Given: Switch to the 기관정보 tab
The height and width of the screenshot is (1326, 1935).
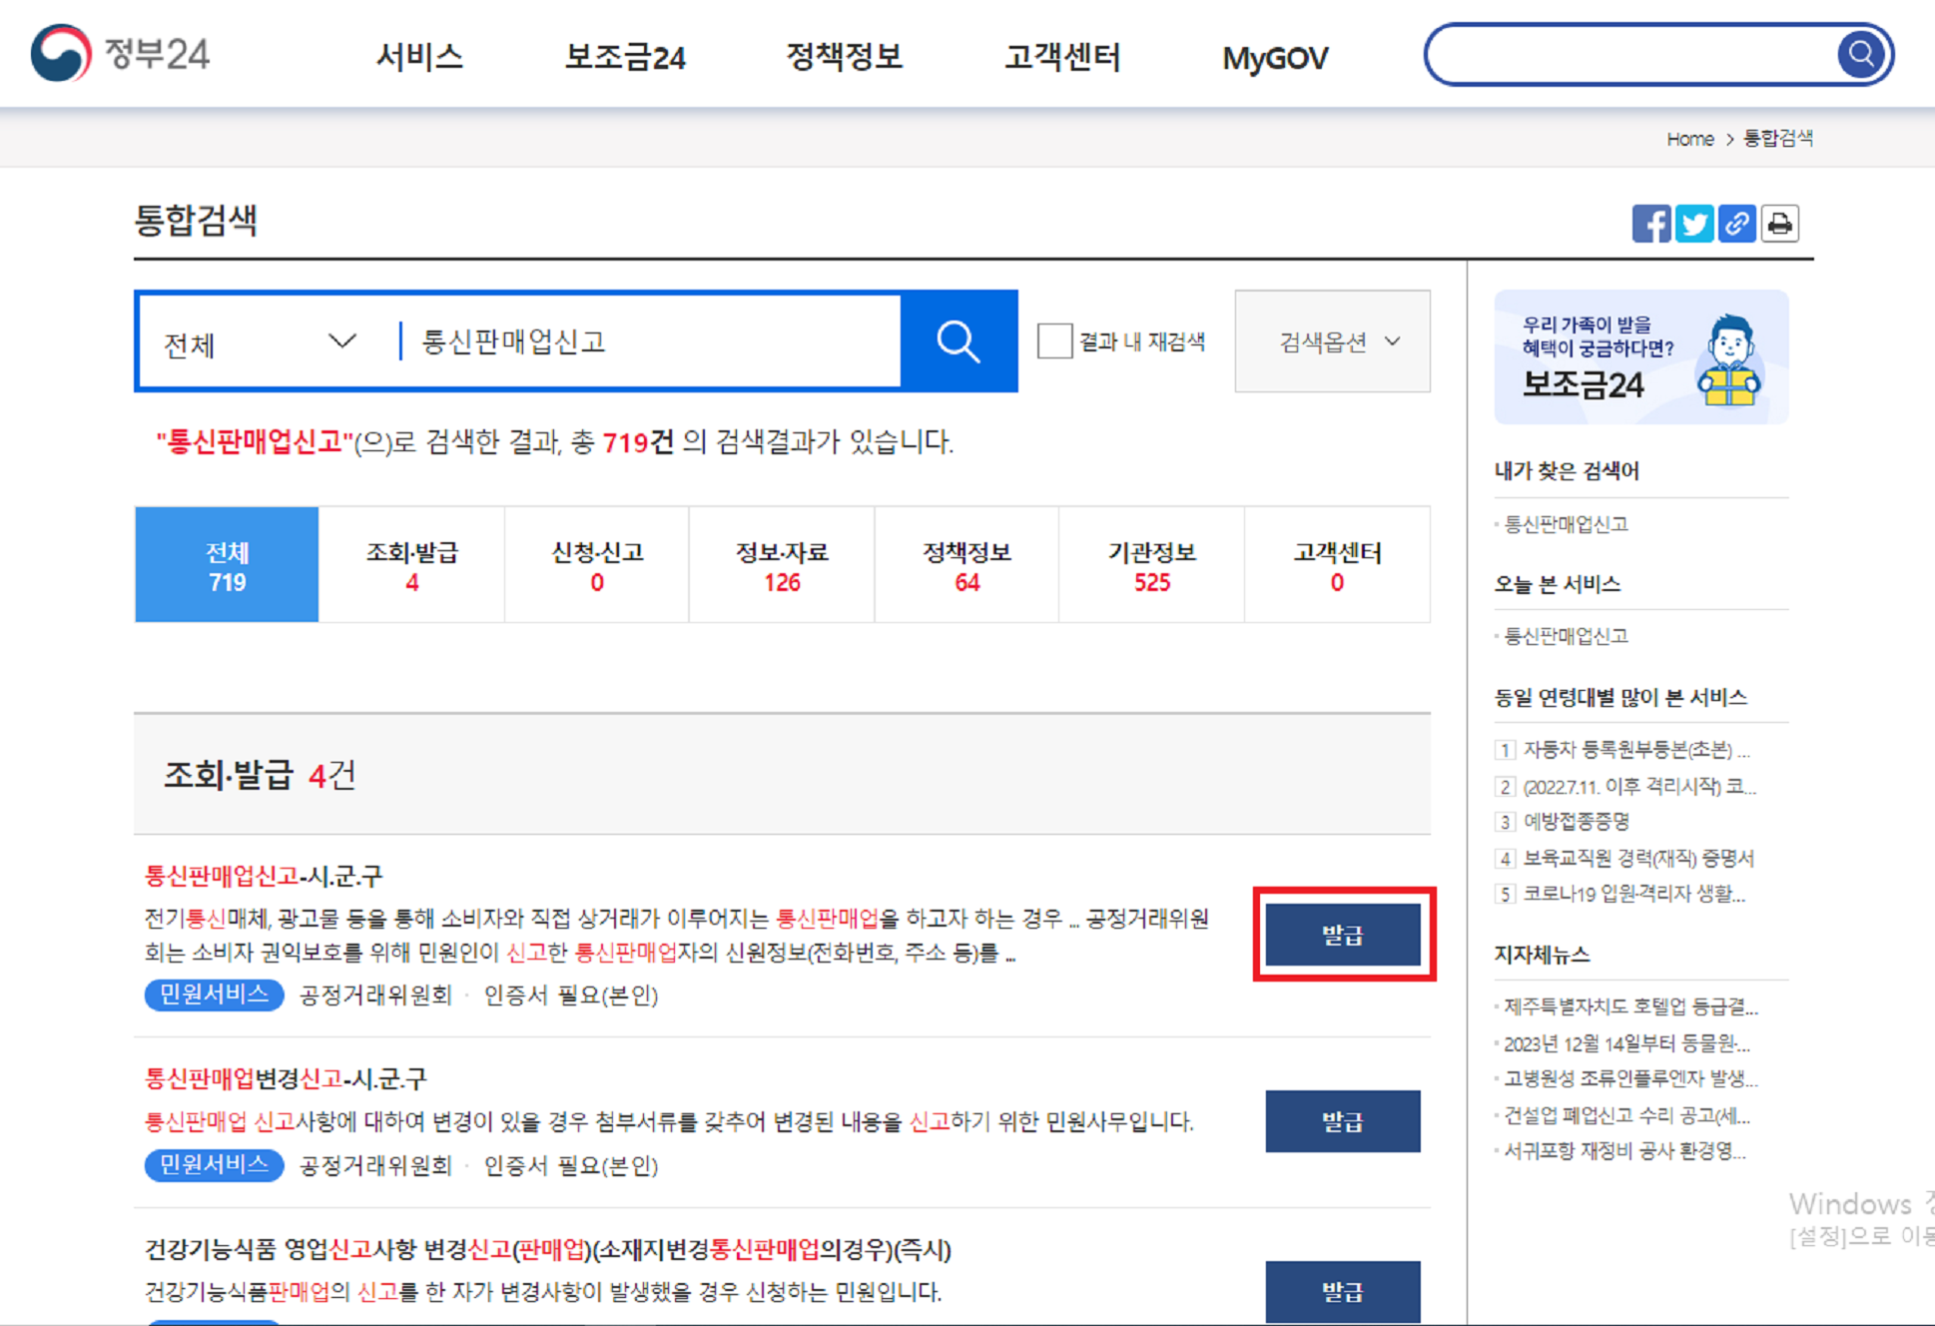Looking at the screenshot, I should click(x=1151, y=565).
